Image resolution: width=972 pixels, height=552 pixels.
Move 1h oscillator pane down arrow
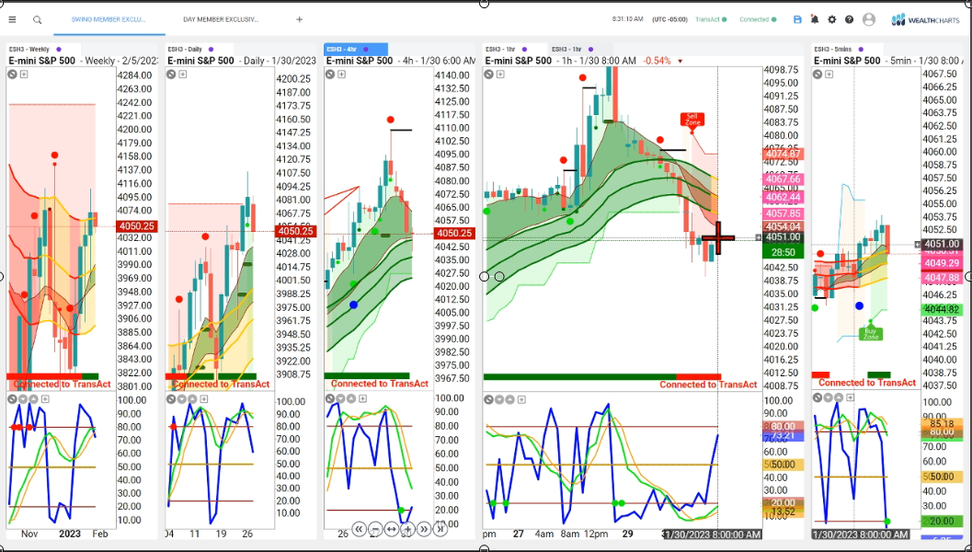click(499, 399)
